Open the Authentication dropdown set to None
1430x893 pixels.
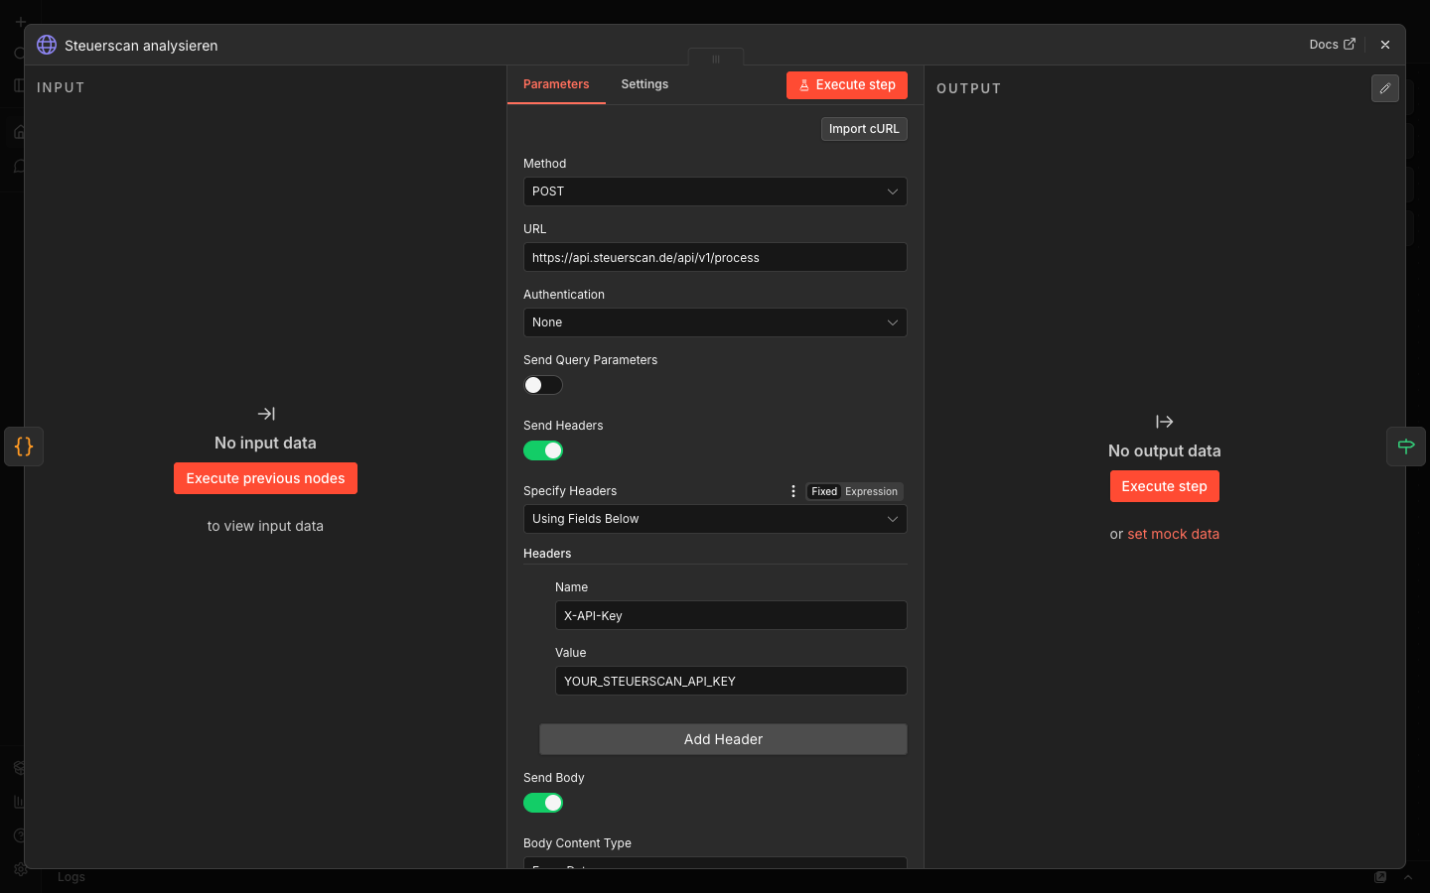(715, 322)
